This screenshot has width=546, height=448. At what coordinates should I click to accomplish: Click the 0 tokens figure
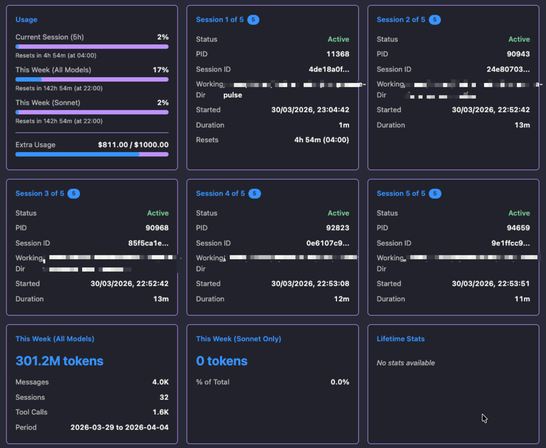point(222,360)
